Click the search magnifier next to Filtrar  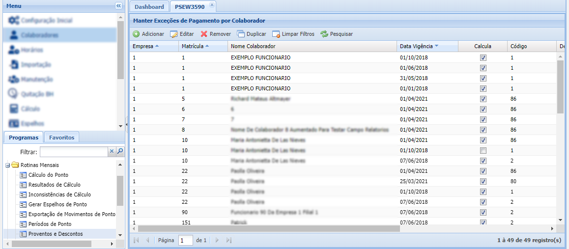[120, 152]
